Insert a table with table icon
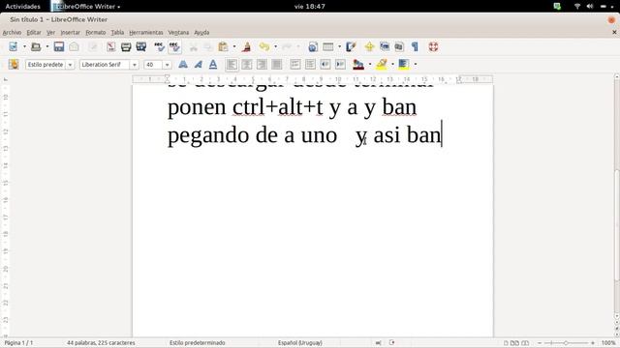 [328, 46]
